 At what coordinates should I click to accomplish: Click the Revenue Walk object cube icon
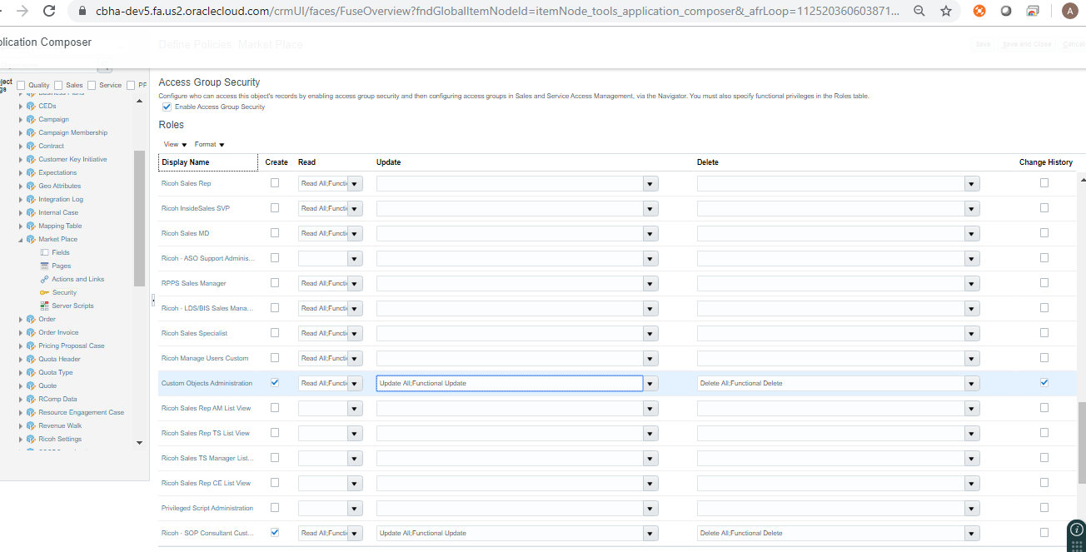[31, 425]
